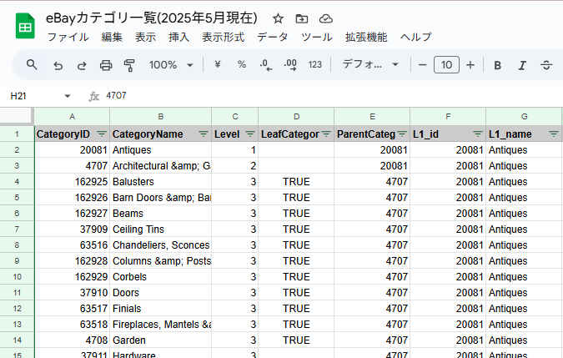Toggle bold formatting
Image resolution: width=563 pixels, height=358 pixels.
pos(497,65)
